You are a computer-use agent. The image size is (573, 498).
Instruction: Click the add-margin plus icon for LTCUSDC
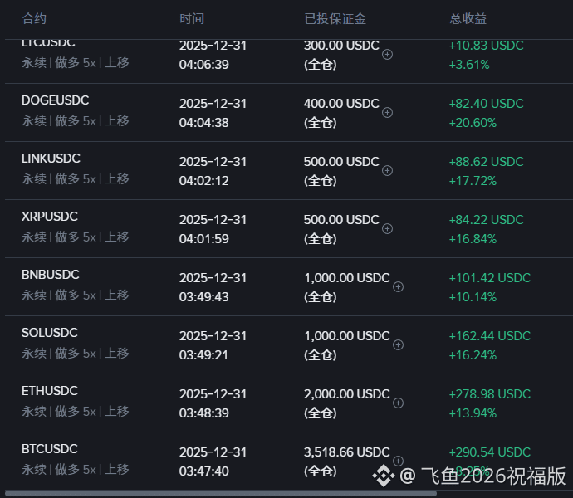pyautogui.click(x=387, y=54)
